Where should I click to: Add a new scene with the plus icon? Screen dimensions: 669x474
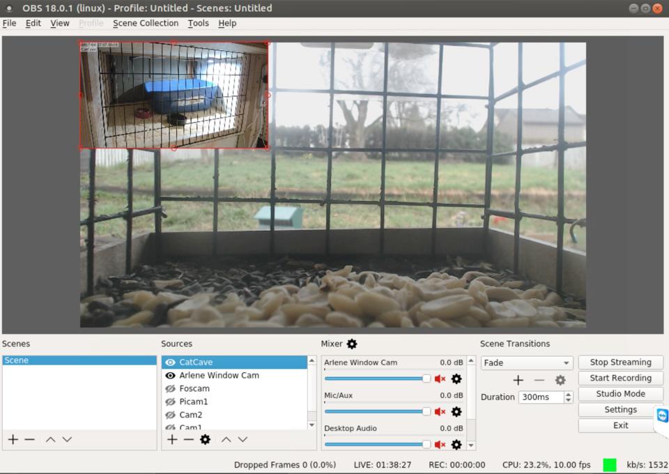(x=13, y=439)
